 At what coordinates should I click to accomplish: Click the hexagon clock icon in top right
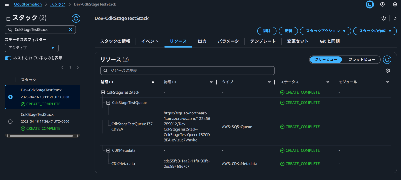coord(395,4)
